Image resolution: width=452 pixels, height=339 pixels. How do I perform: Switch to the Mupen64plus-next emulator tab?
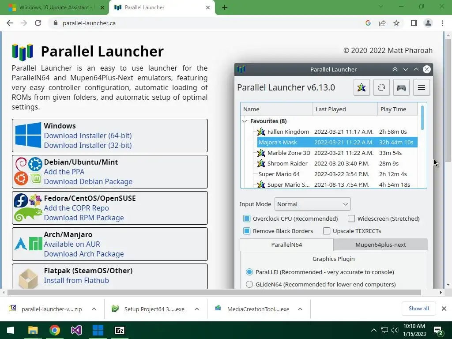pos(380,245)
